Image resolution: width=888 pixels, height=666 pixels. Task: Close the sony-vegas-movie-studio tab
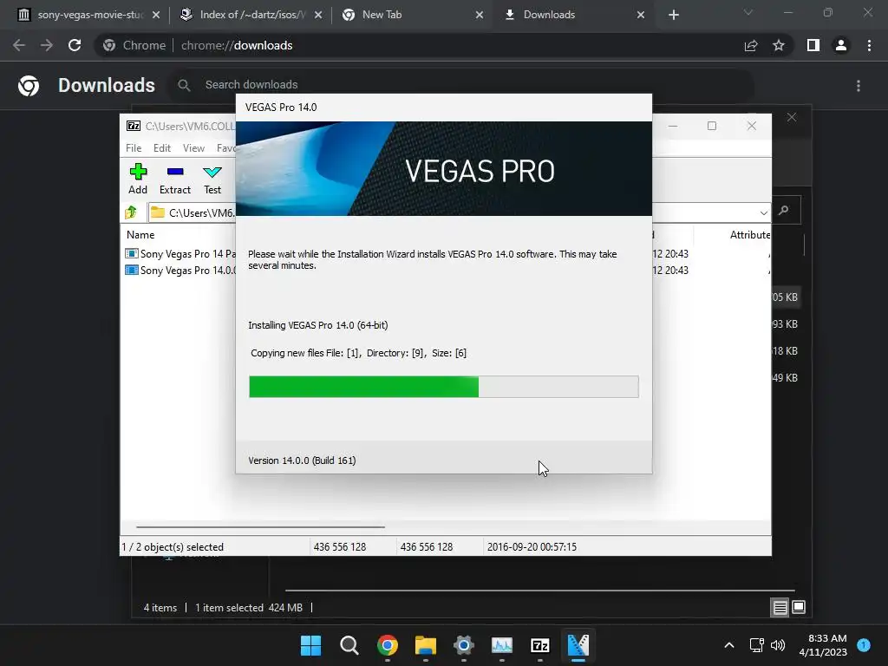click(x=156, y=15)
